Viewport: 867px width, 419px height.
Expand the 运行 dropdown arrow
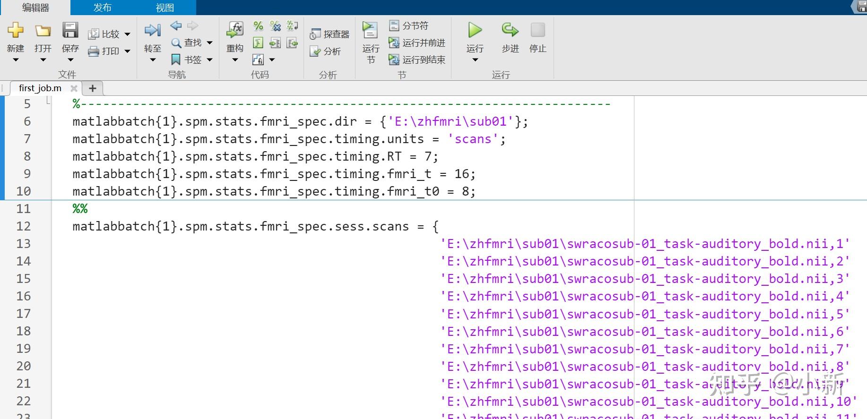tap(475, 60)
